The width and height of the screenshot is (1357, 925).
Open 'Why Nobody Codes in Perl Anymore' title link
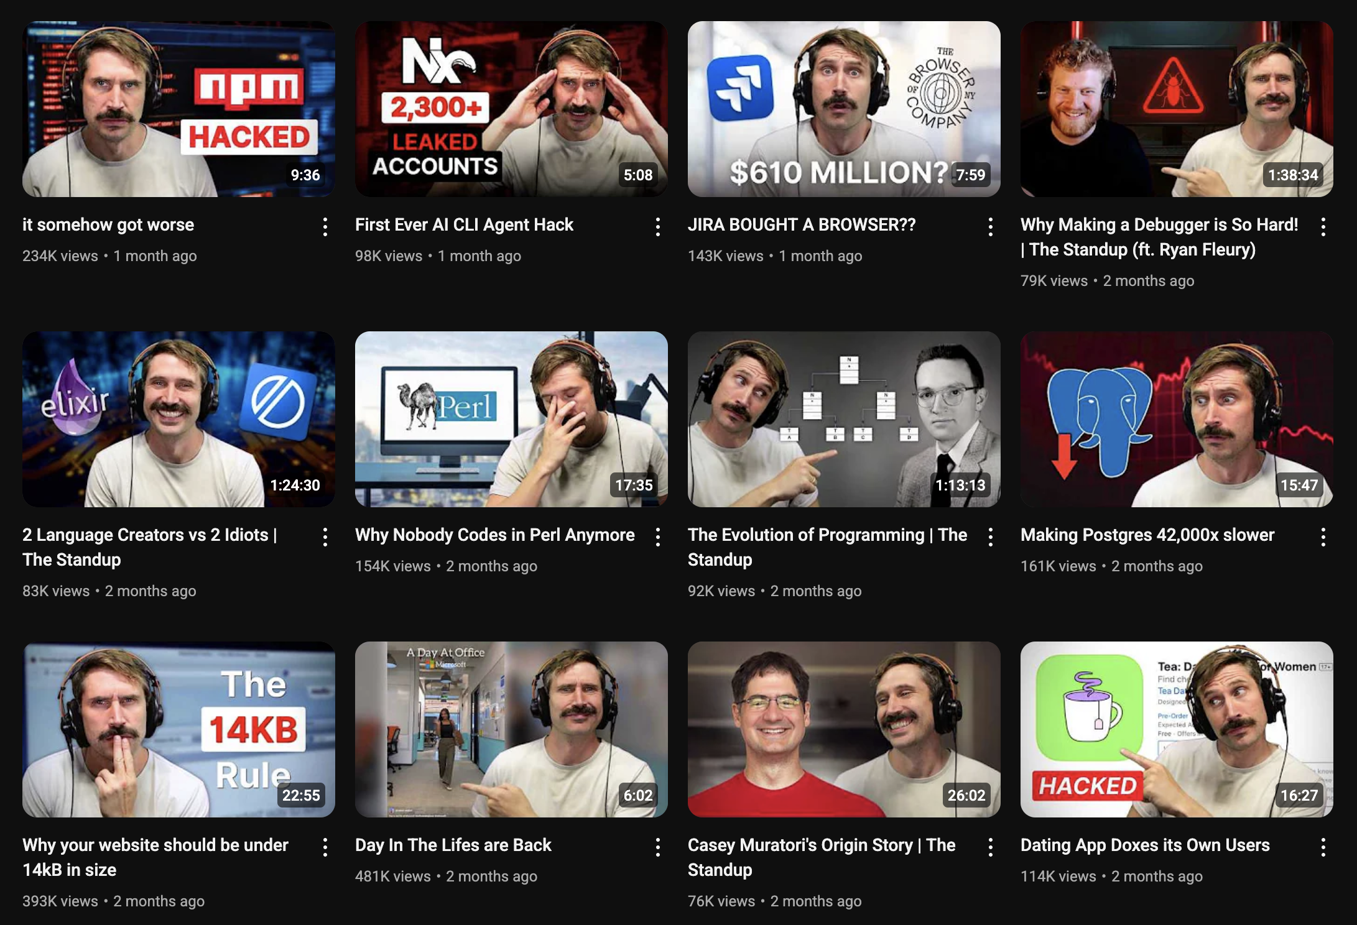pos(494,535)
